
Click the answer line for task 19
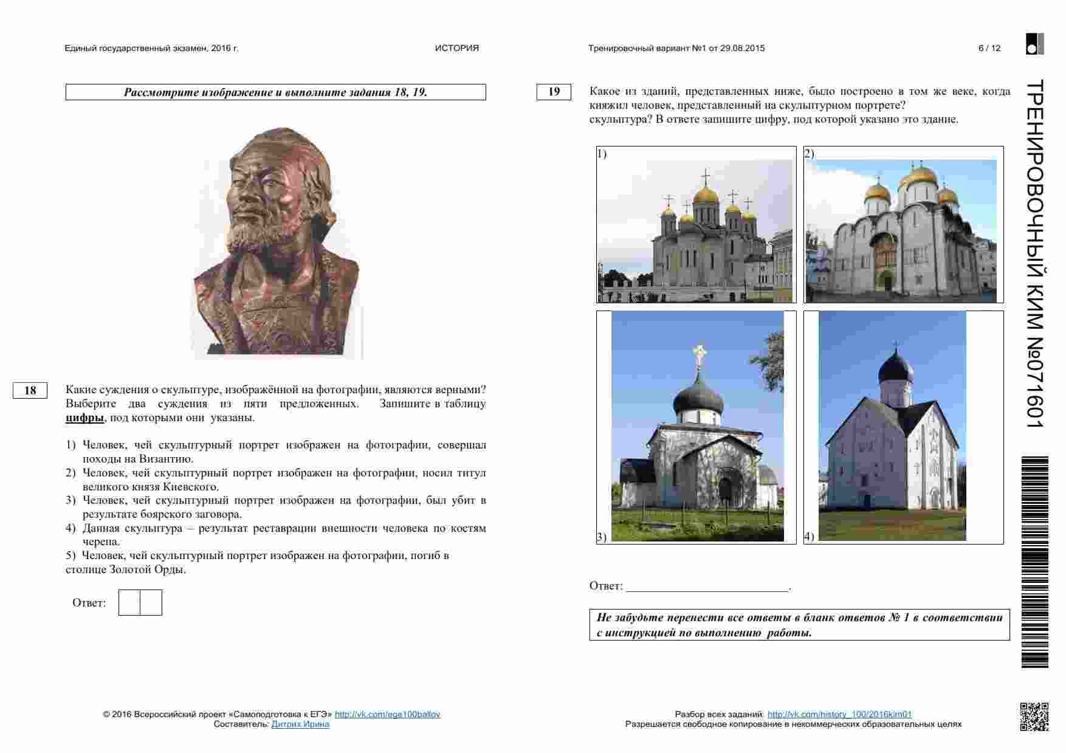[x=707, y=586]
